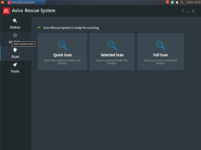Click the date and time clock

193,2
